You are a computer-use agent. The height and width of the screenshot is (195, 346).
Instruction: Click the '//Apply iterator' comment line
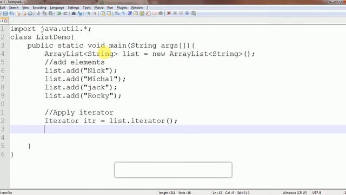[79, 113]
